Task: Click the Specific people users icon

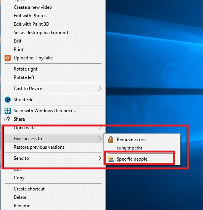Action: click(x=111, y=159)
